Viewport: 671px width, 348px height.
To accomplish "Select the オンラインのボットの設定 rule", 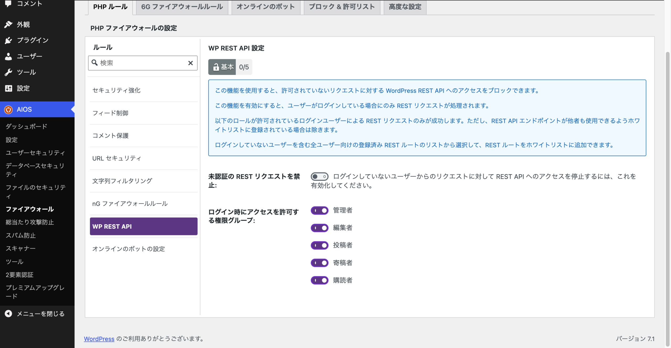I will [x=143, y=249].
